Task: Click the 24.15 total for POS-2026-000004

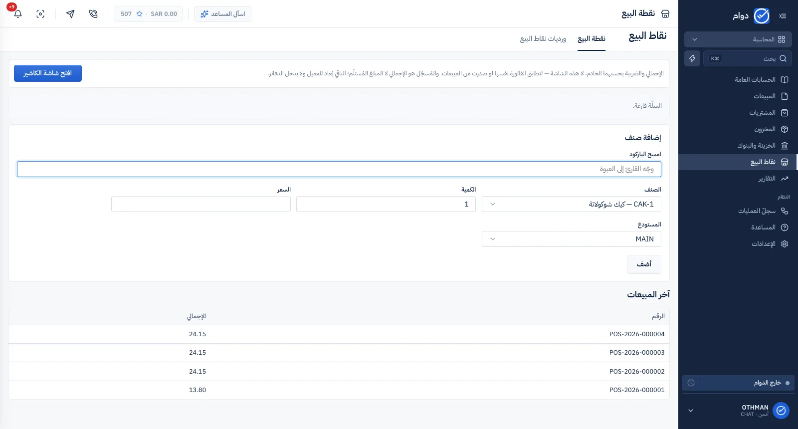Action: click(x=198, y=334)
